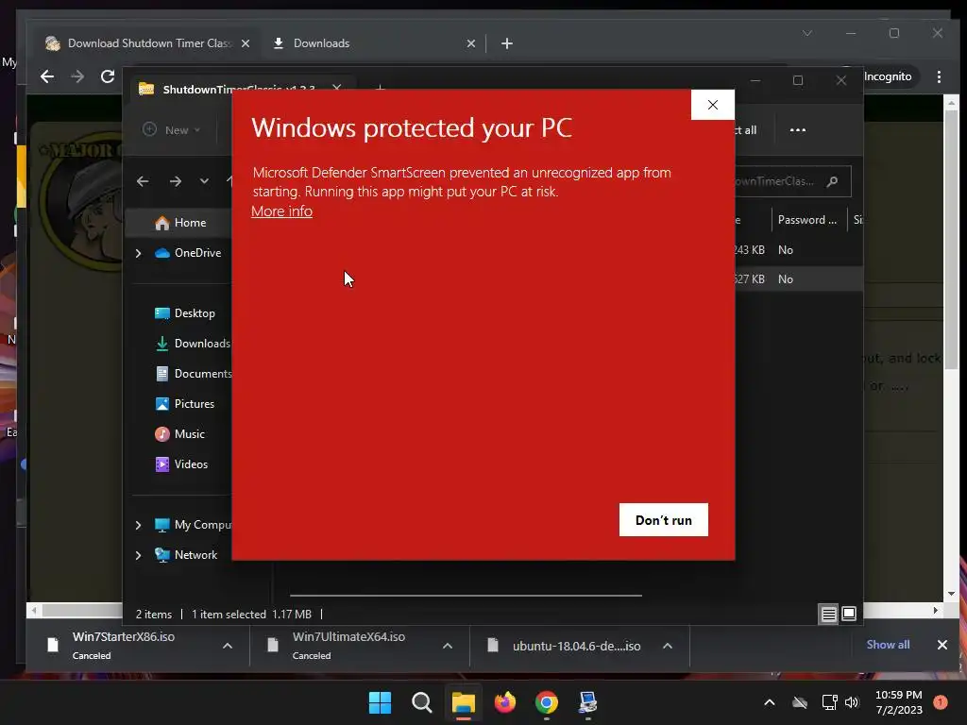Open Windows taskbar Search
The height and width of the screenshot is (725, 967).
click(x=422, y=702)
